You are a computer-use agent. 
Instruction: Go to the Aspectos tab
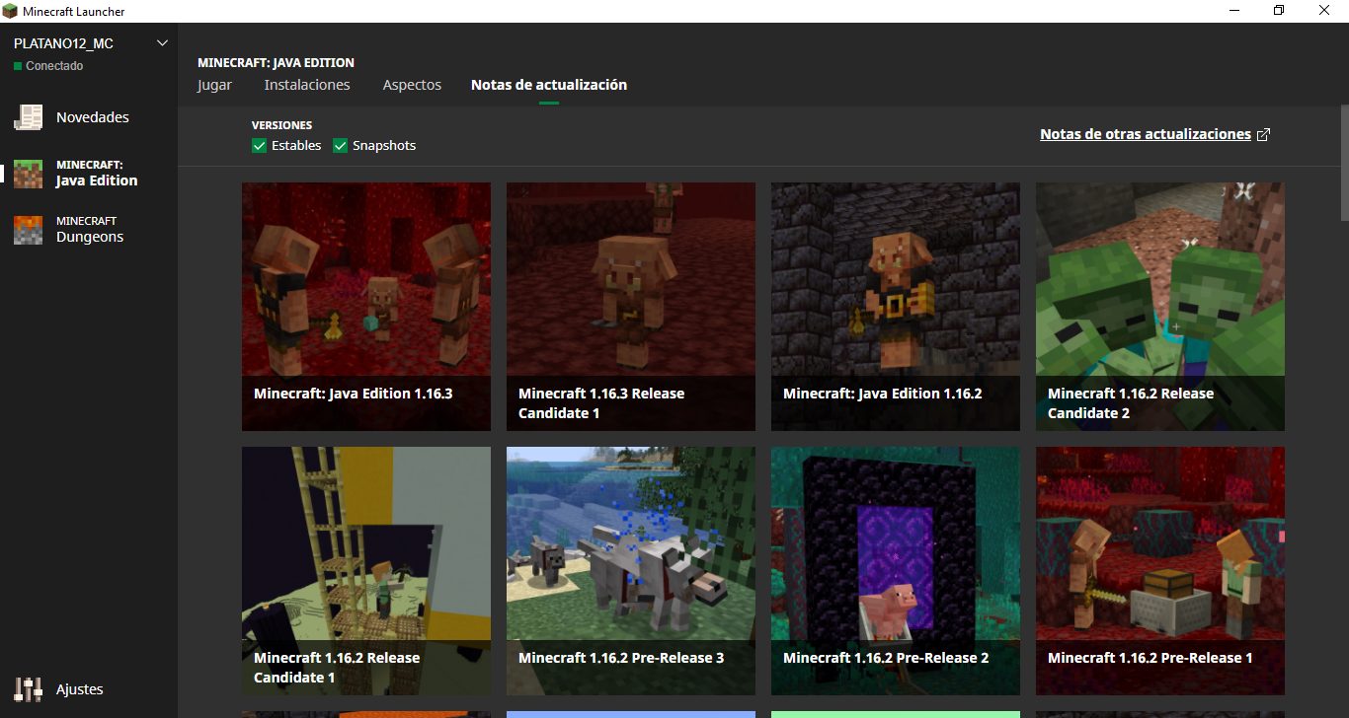(412, 85)
